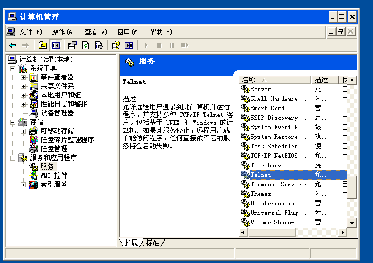Click the Device Manager (设备管理器) icon
Image resolution: width=373 pixels, height=263 pixels.
coord(34,113)
